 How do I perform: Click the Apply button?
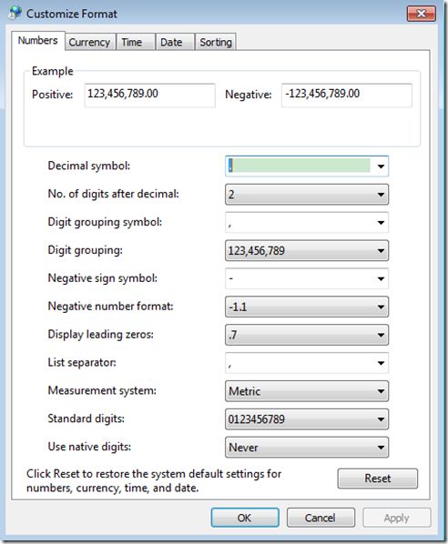[x=397, y=518]
